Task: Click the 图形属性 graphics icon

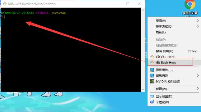Action: click(152, 70)
